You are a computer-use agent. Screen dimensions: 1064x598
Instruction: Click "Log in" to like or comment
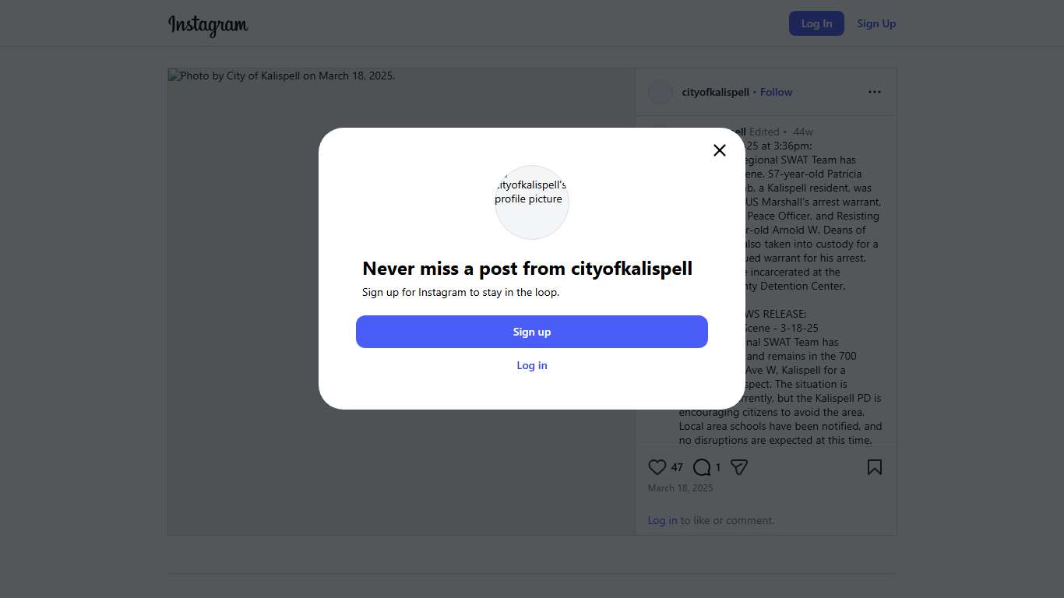[662, 520]
